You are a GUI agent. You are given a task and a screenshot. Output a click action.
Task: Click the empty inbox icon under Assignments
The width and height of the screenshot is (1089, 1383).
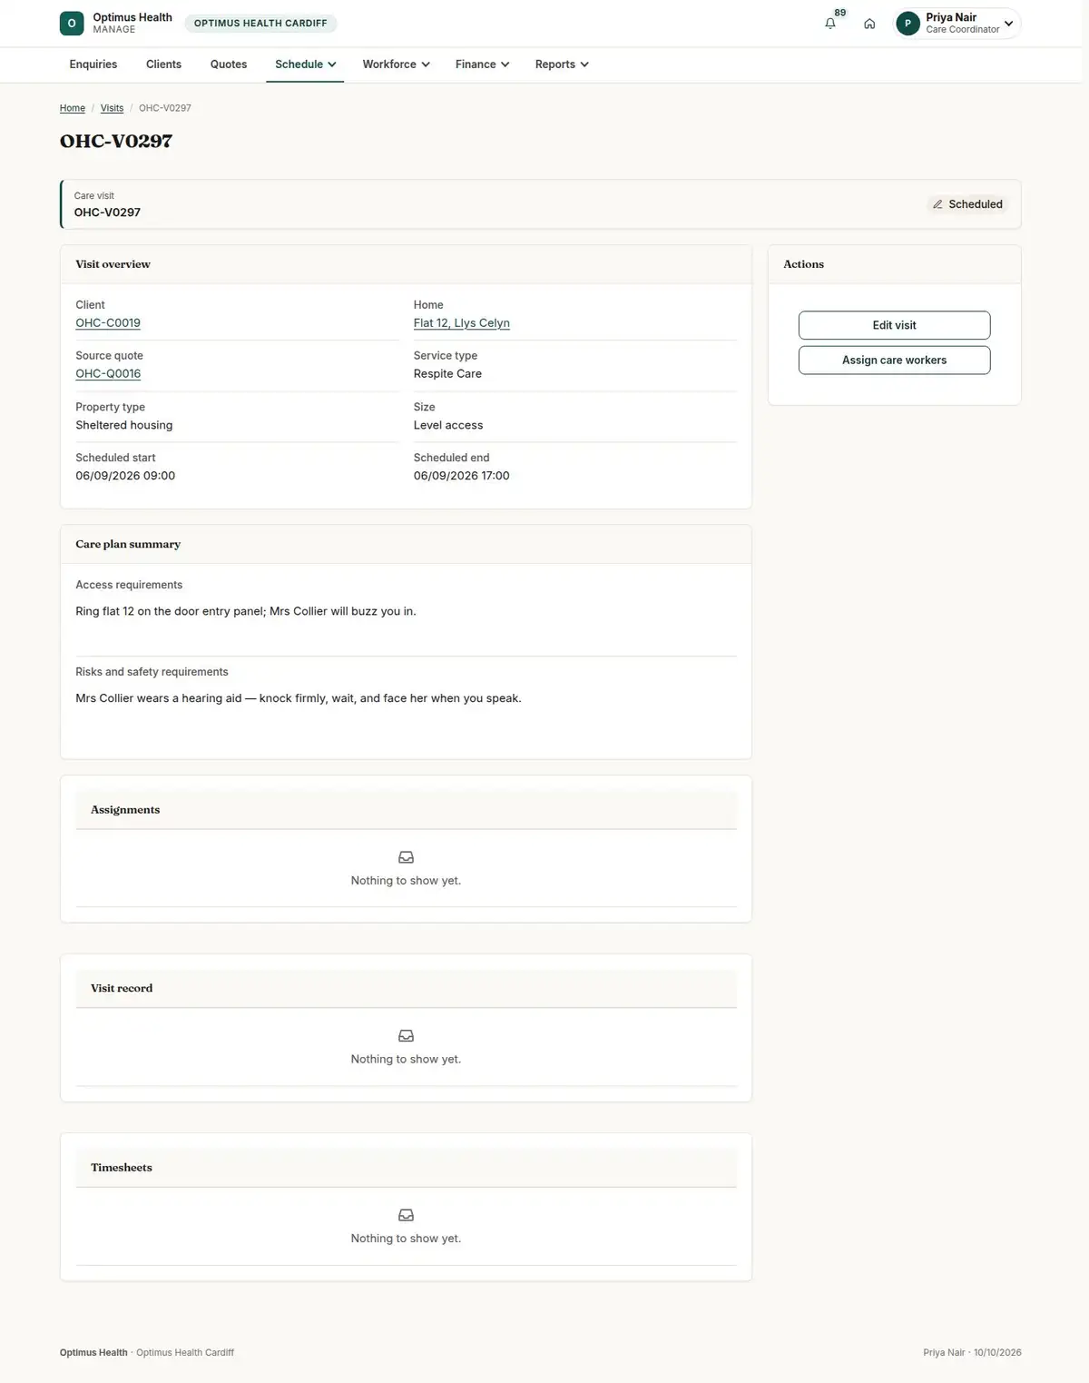click(406, 857)
